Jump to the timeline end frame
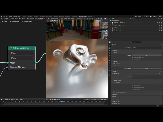This screenshot has height=122, width=163. pos(59,99)
